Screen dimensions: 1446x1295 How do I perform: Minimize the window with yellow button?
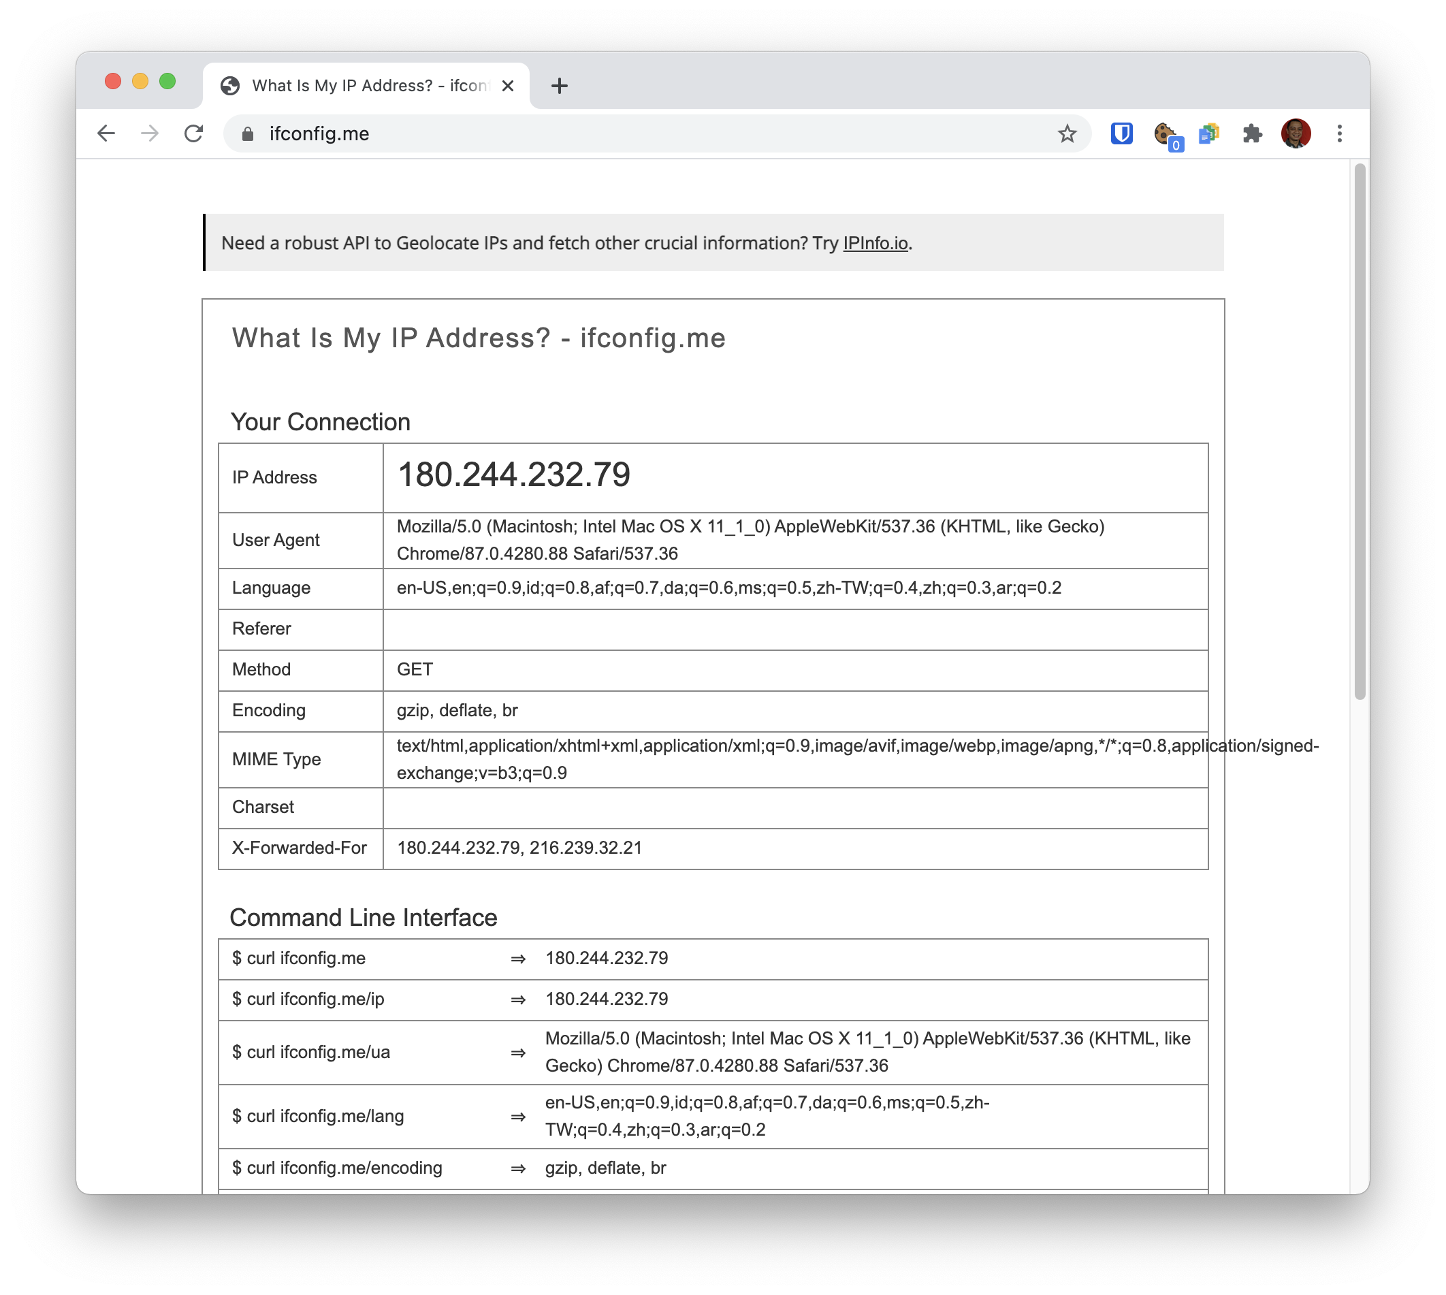pyautogui.click(x=140, y=81)
